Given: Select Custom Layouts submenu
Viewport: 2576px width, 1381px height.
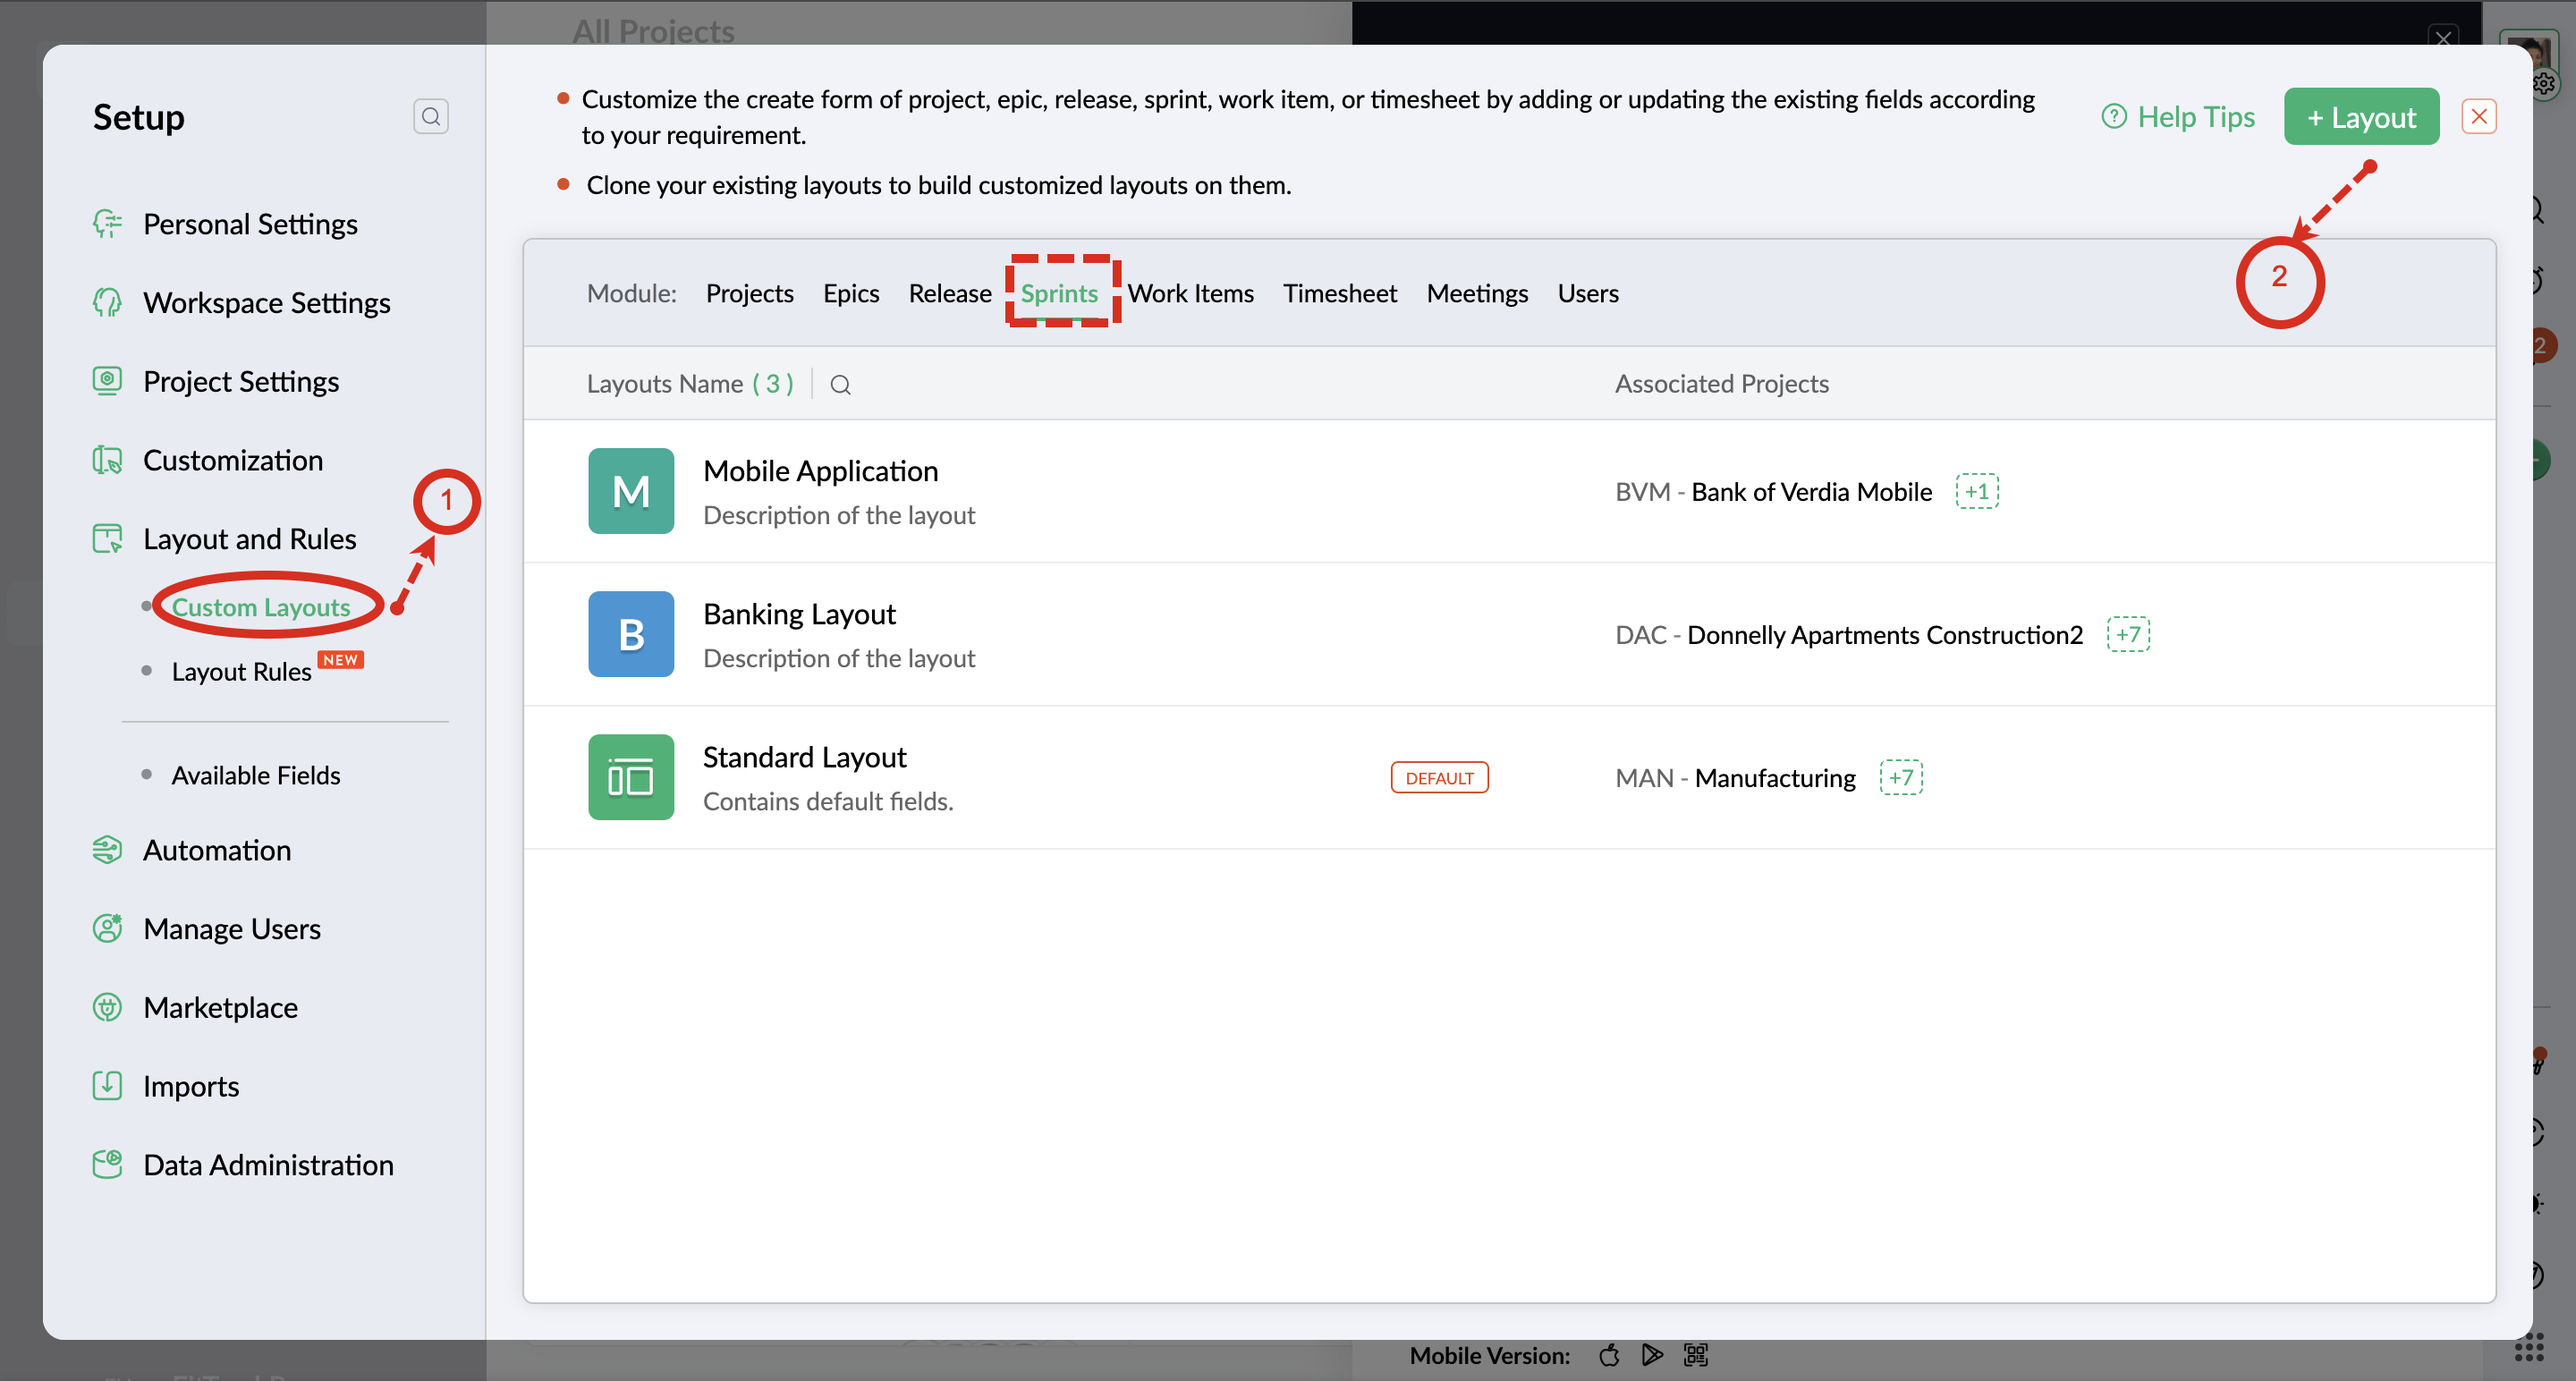Looking at the screenshot, I should pyautogui.click(x=261, y=607).
